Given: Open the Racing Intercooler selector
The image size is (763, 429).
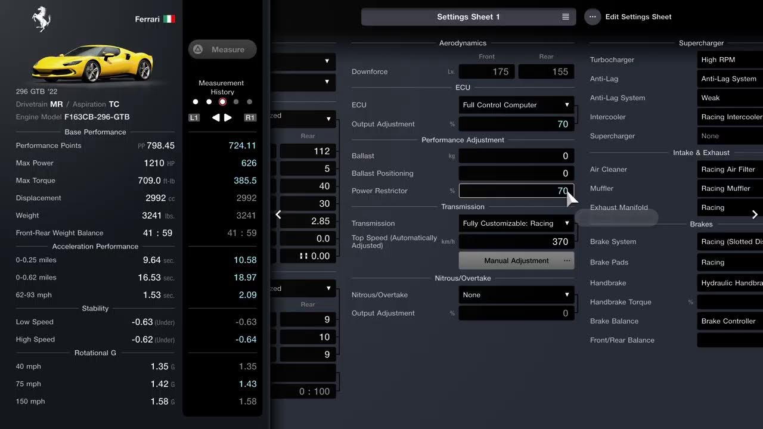Looking at the screenshot, I should coord(730,117).
